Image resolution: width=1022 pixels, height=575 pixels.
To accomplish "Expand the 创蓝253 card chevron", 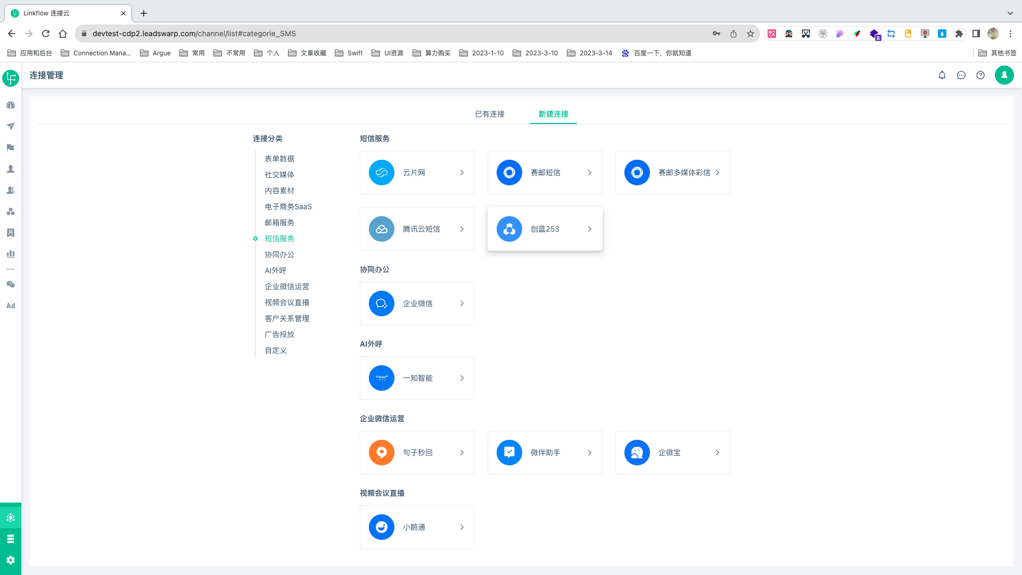I will point(590,229).
